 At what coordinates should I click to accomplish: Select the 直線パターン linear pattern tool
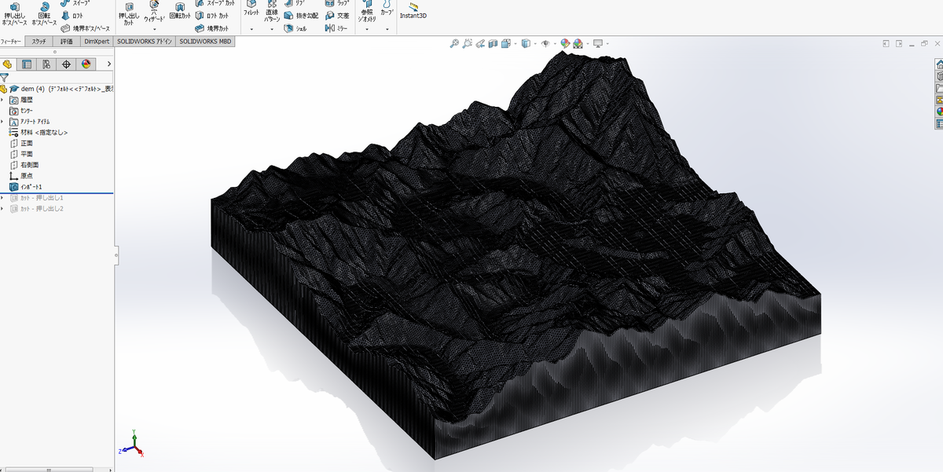coord(272,11)
